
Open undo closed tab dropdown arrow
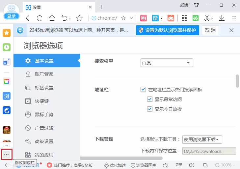coord(70,18)
